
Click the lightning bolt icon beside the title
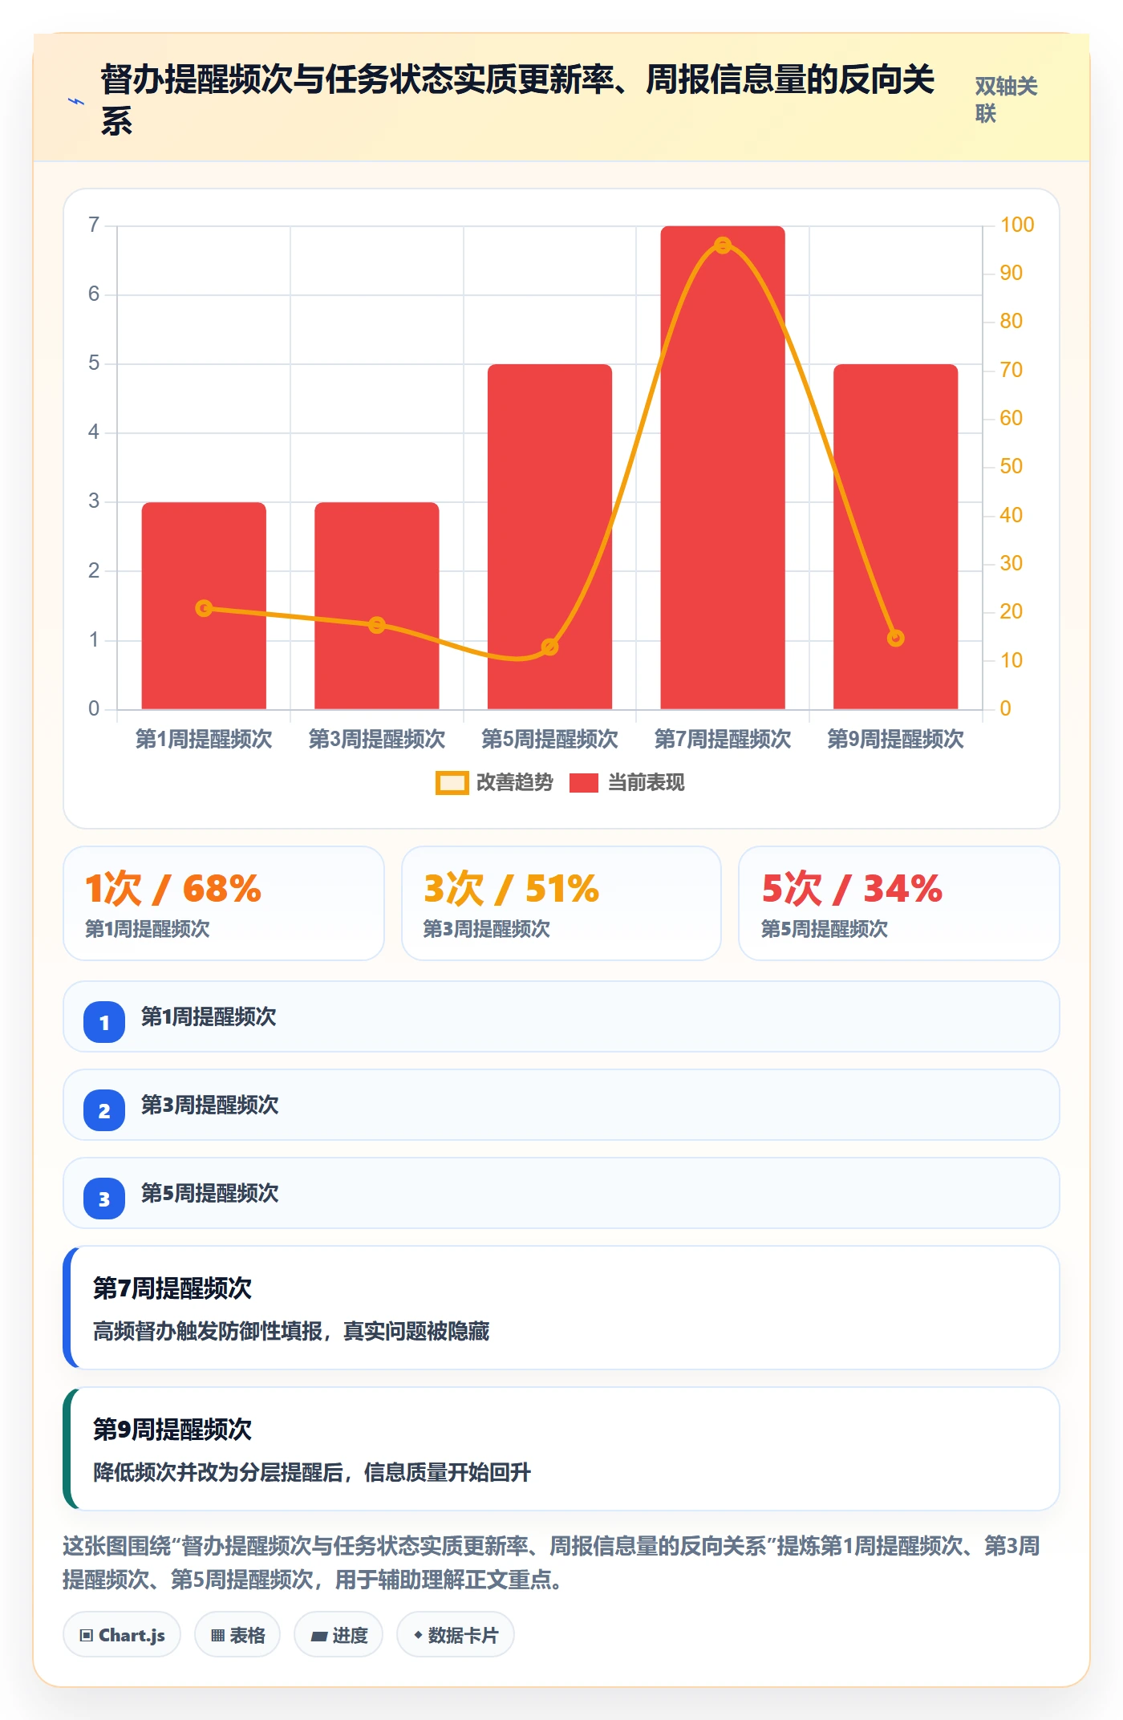point(76,101)
